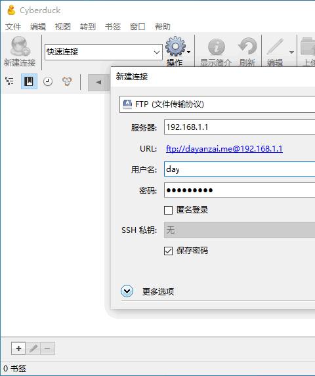Open the 转到 menu
The image size is (315, 376).
[x=88, y=27]
